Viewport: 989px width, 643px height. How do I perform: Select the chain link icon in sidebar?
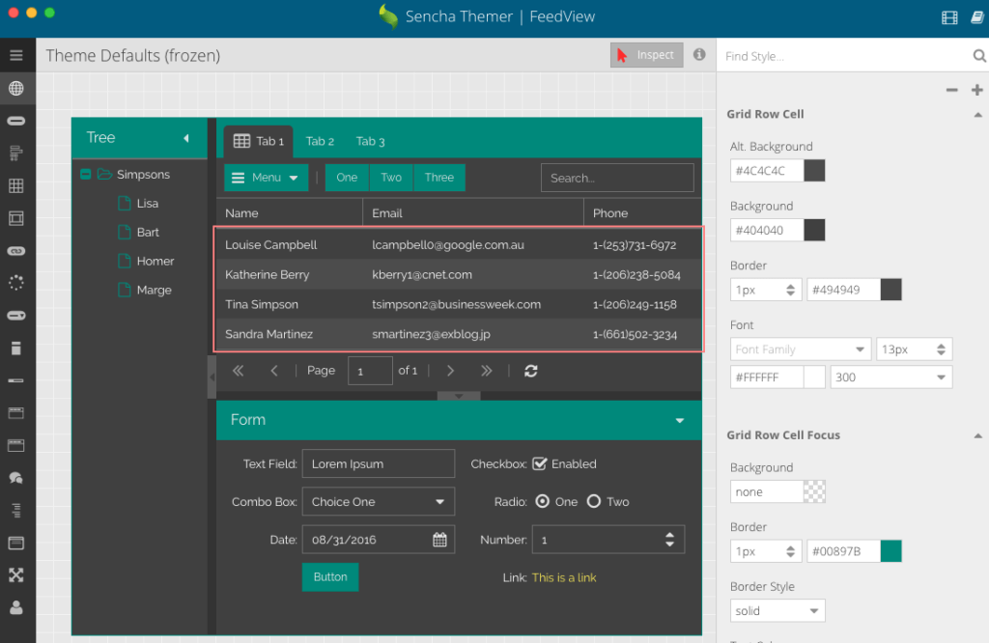pyautogui.click(x=16, y=251)
